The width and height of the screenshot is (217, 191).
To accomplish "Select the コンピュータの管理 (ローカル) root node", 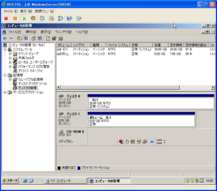I will pyautogui.click(x=26, y=45).
